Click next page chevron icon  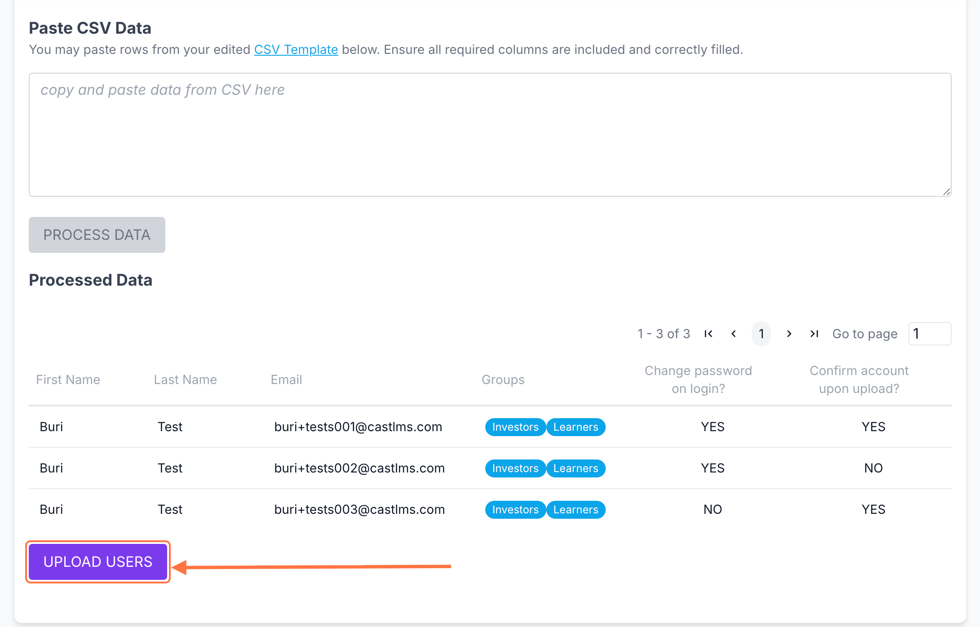click(x=789, y=334)
